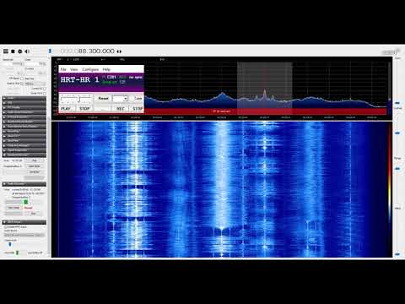Click the tuning arrows icon beside the frequency
Screen dimensions: 405x304
coord(119,52)
